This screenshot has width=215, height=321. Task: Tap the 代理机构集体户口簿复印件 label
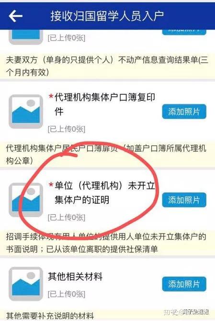point(102,104)
